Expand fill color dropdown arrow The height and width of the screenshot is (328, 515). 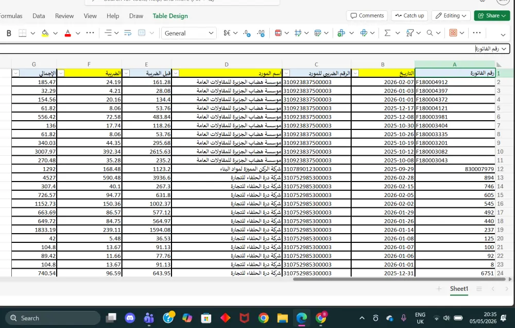click(55, 33)
